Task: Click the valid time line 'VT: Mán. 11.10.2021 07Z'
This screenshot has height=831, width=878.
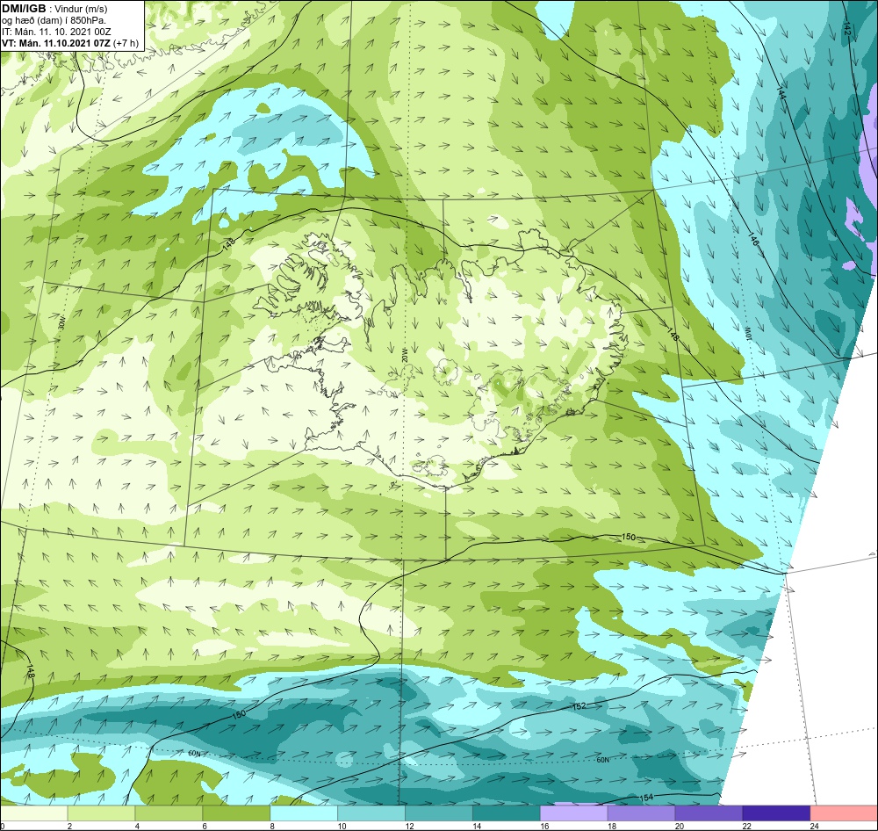Action: point(58,42)
